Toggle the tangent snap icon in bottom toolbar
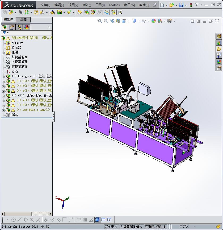The height and width of the screenshot is (230, 223). (x=46, y=220)
